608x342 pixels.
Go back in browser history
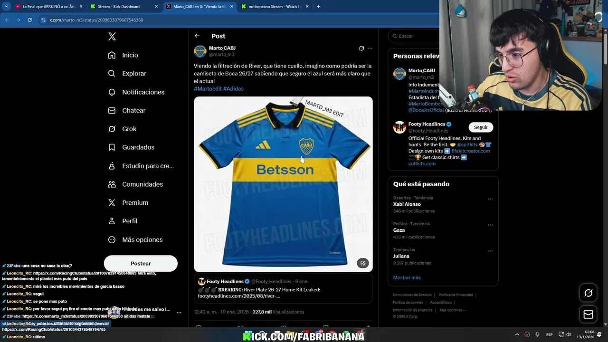[x=7, y=20]
